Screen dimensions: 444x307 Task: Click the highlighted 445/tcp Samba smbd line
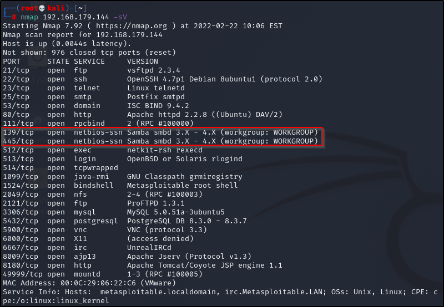pos(162,141)
